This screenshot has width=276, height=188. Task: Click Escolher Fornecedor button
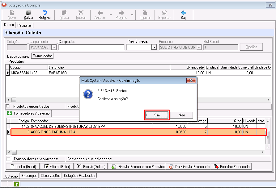point(231,166)
